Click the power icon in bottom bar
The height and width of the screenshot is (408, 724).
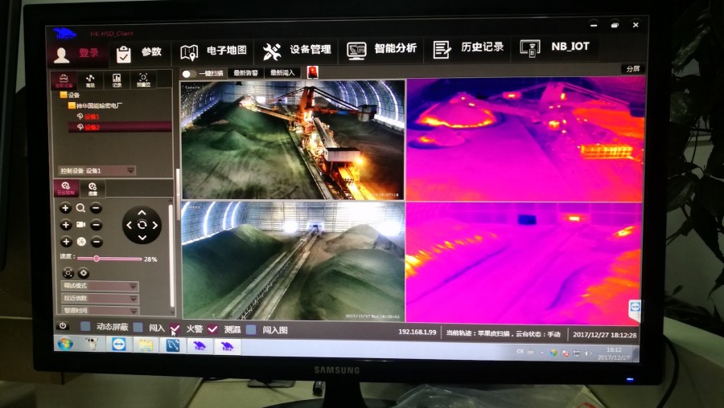click(63, 326)
